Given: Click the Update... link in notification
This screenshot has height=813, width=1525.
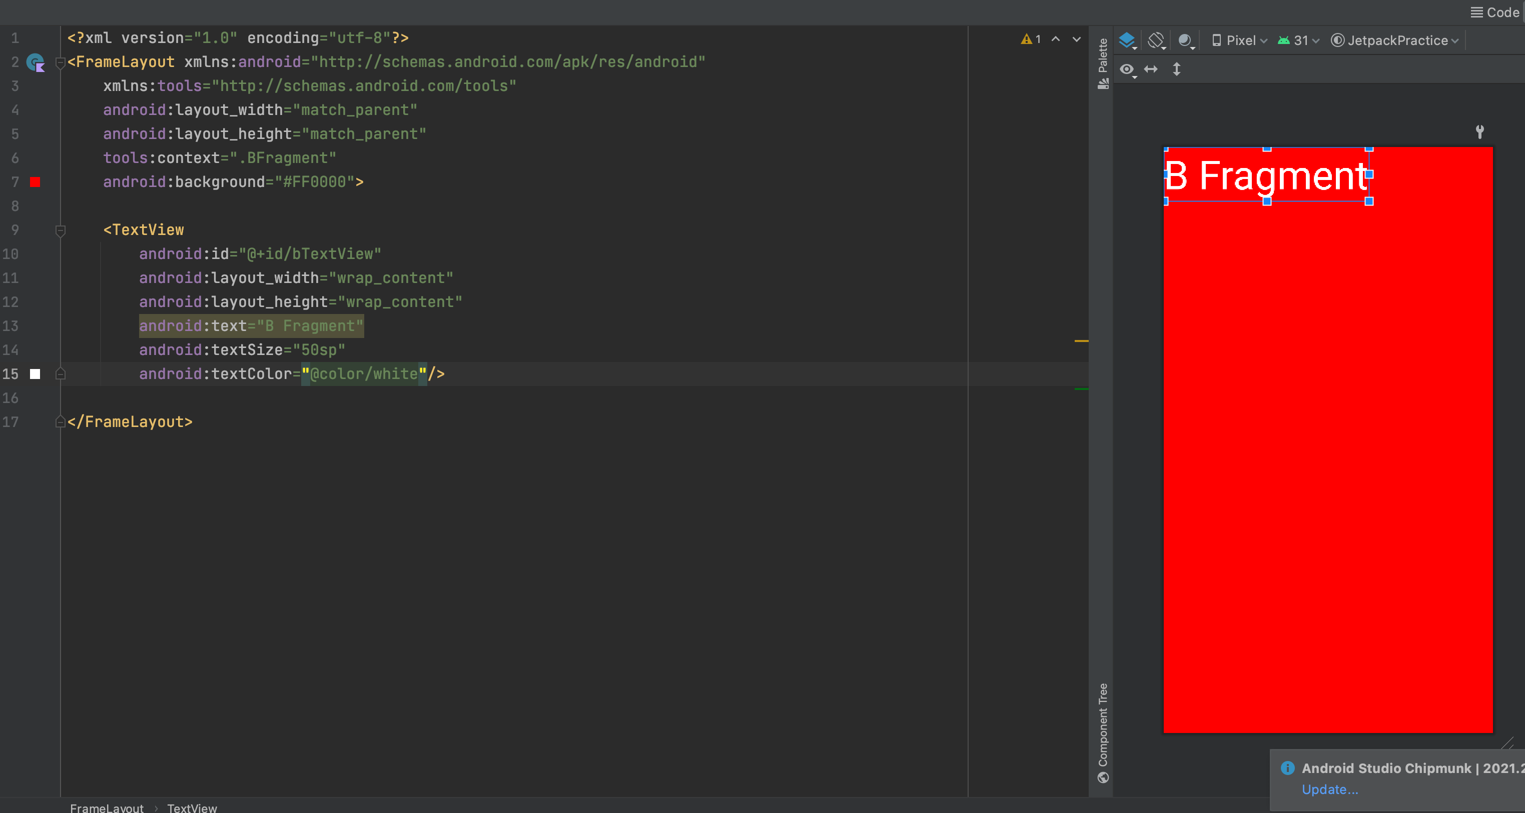Looking at the screenshot, I should click(1330, 789).
